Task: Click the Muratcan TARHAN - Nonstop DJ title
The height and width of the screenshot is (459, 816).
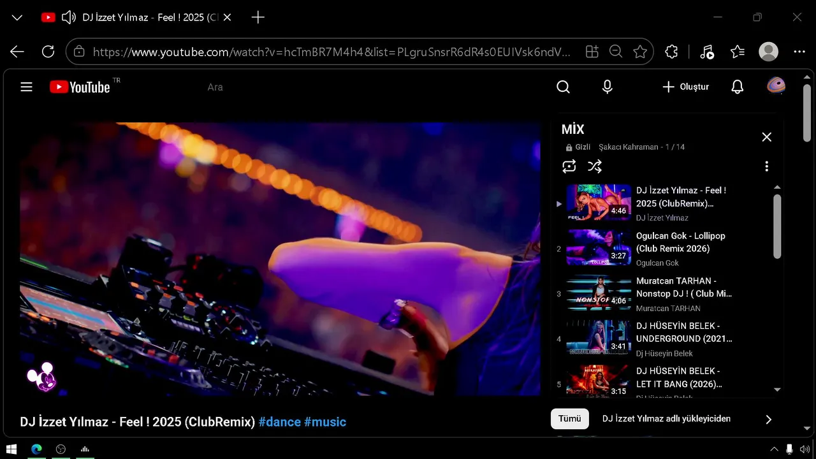Action: tap(684, 288)
